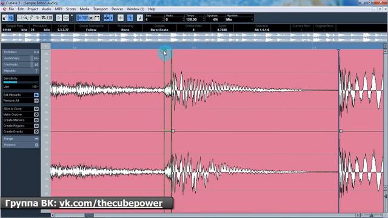Toggle the Edit Hitpoints arrow button

(36, 95)
